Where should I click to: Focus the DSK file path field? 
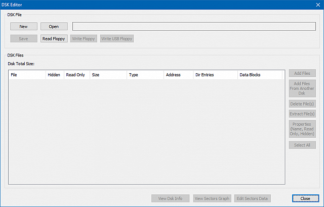coord(194,26)
